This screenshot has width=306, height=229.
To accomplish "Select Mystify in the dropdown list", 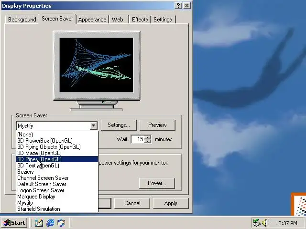I will click(x=57, y=203).
